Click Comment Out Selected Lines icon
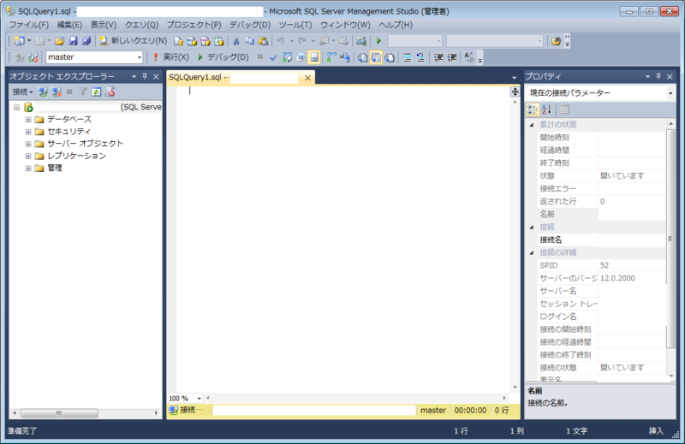 (408, 57)
